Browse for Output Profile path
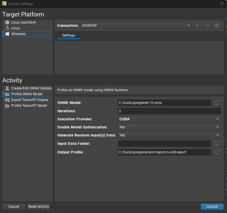 (217, 152)
